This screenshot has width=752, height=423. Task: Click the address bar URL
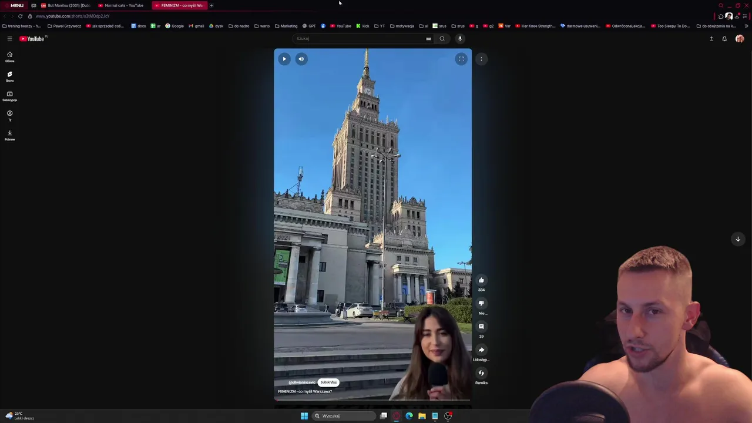point(72,16)
